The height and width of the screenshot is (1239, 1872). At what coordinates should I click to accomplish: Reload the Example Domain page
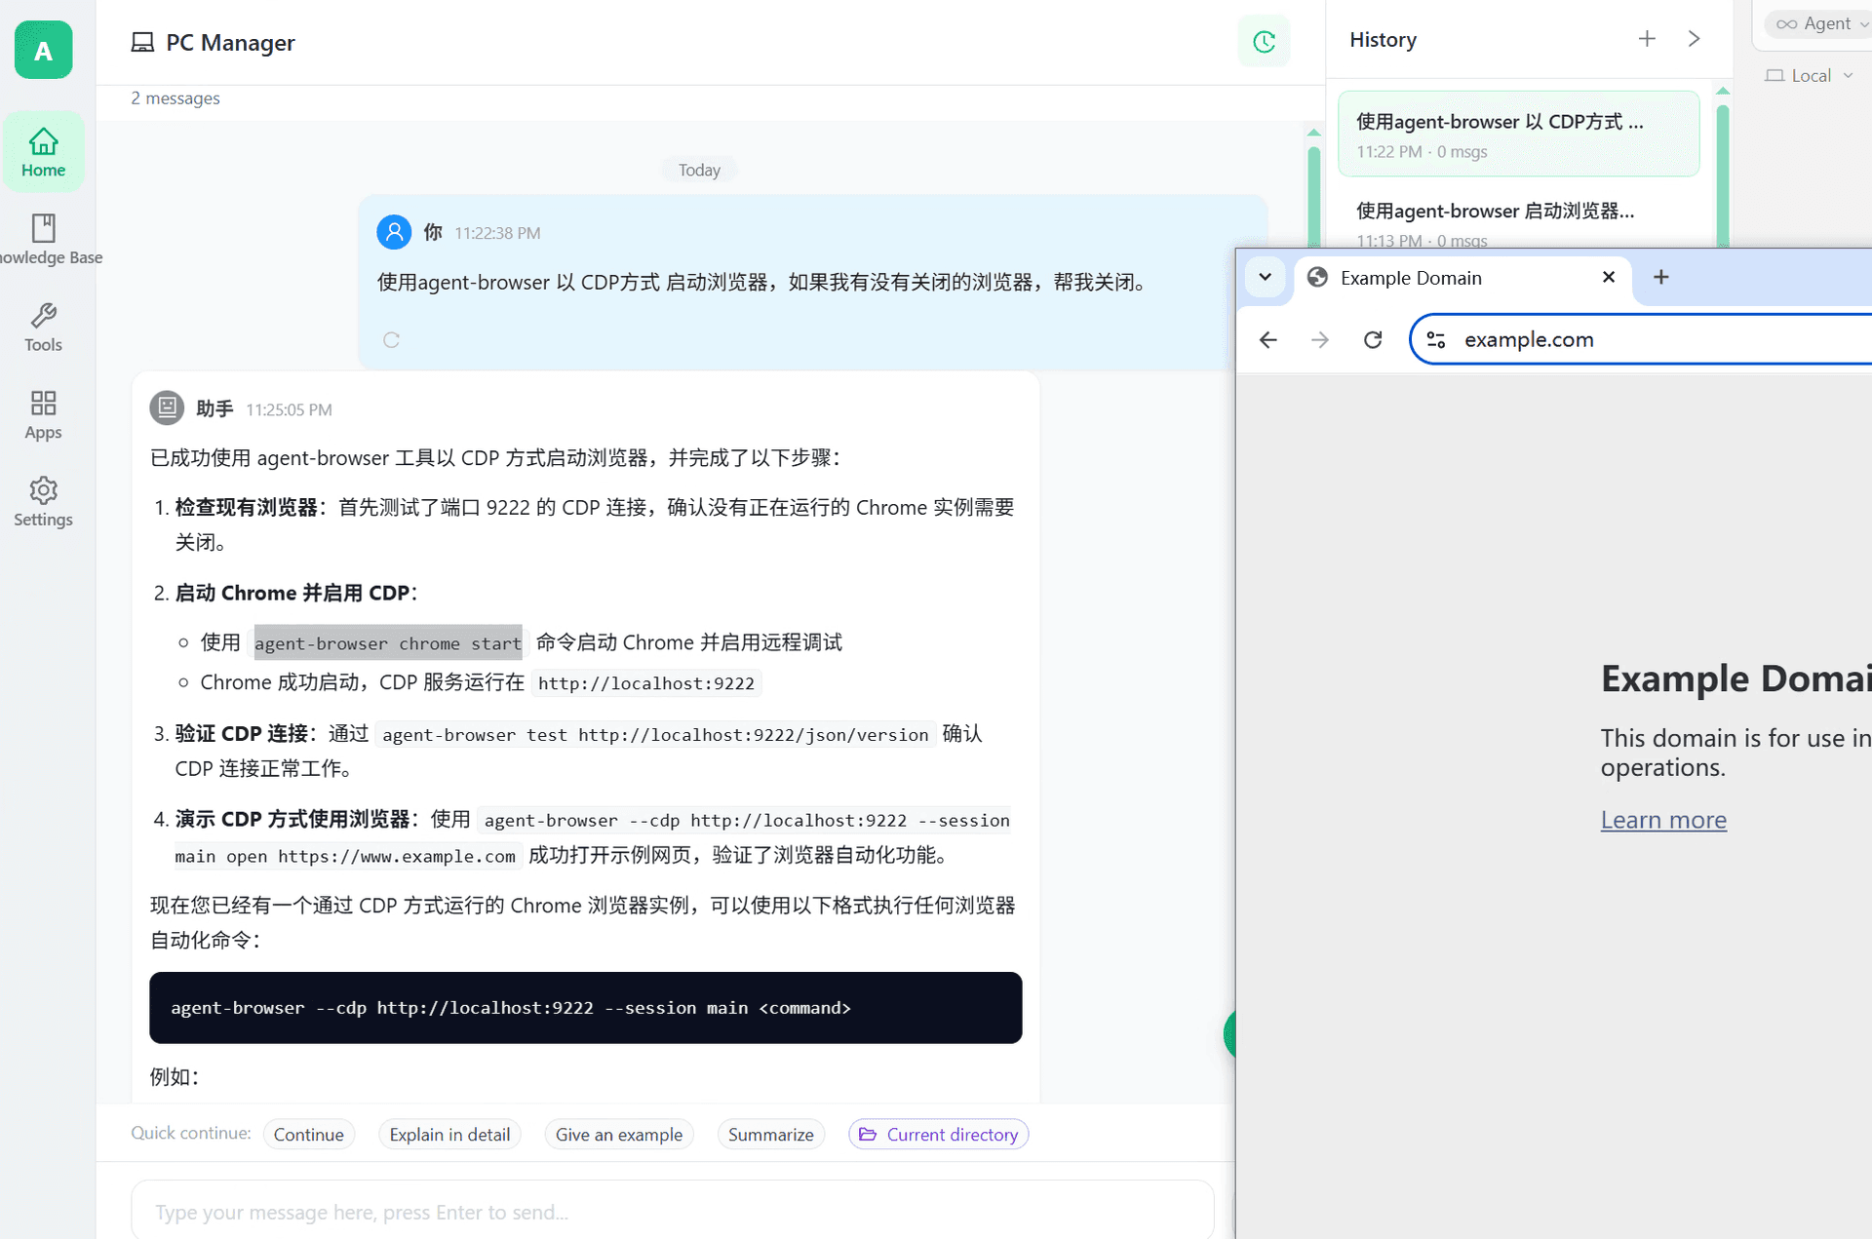click(x=1372, y=339)
